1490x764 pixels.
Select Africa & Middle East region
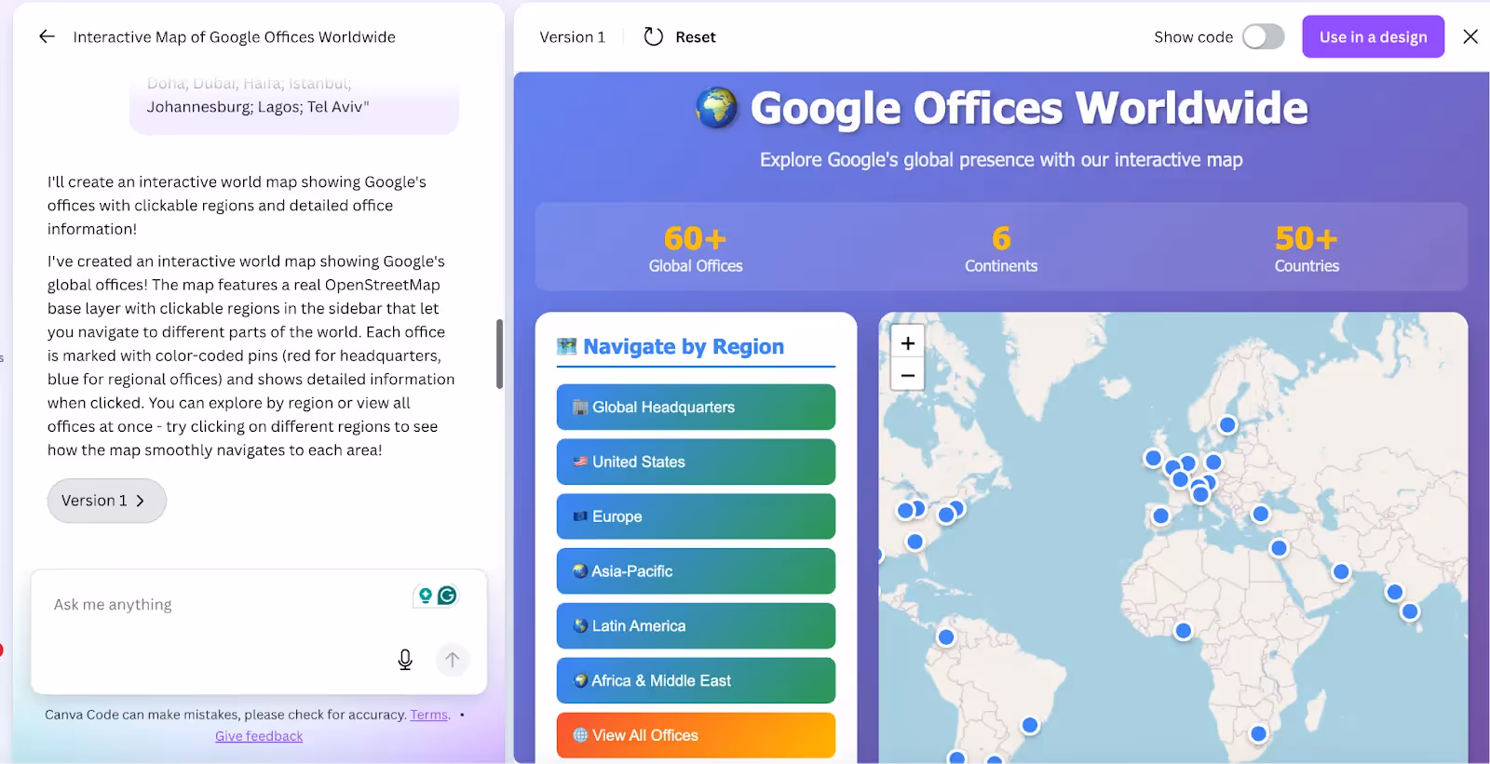tap(696, 680)
